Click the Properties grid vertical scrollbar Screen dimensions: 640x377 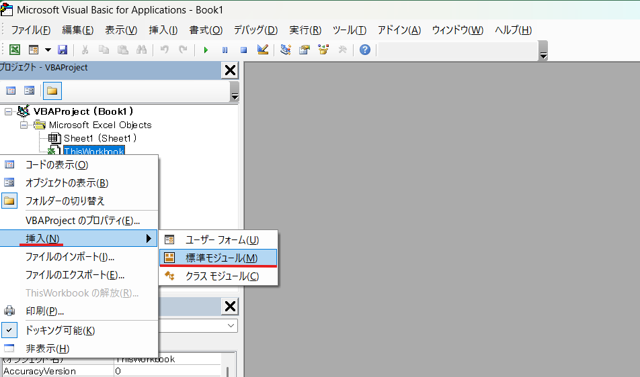point(228,371)
